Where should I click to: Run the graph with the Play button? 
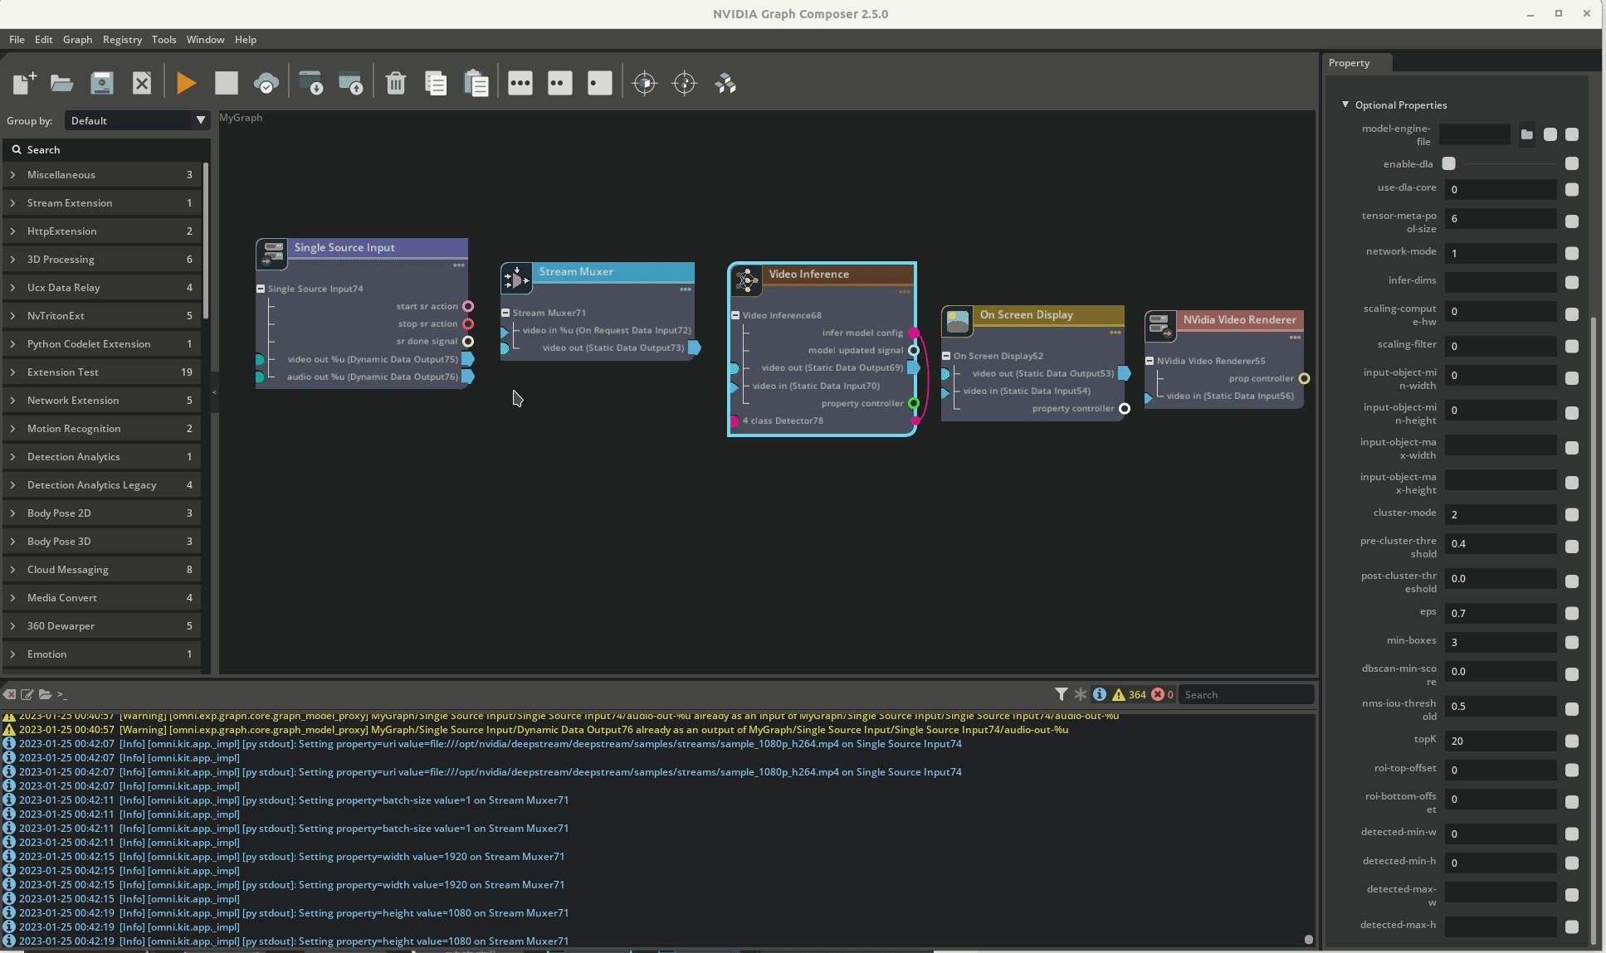coord(185,82)
